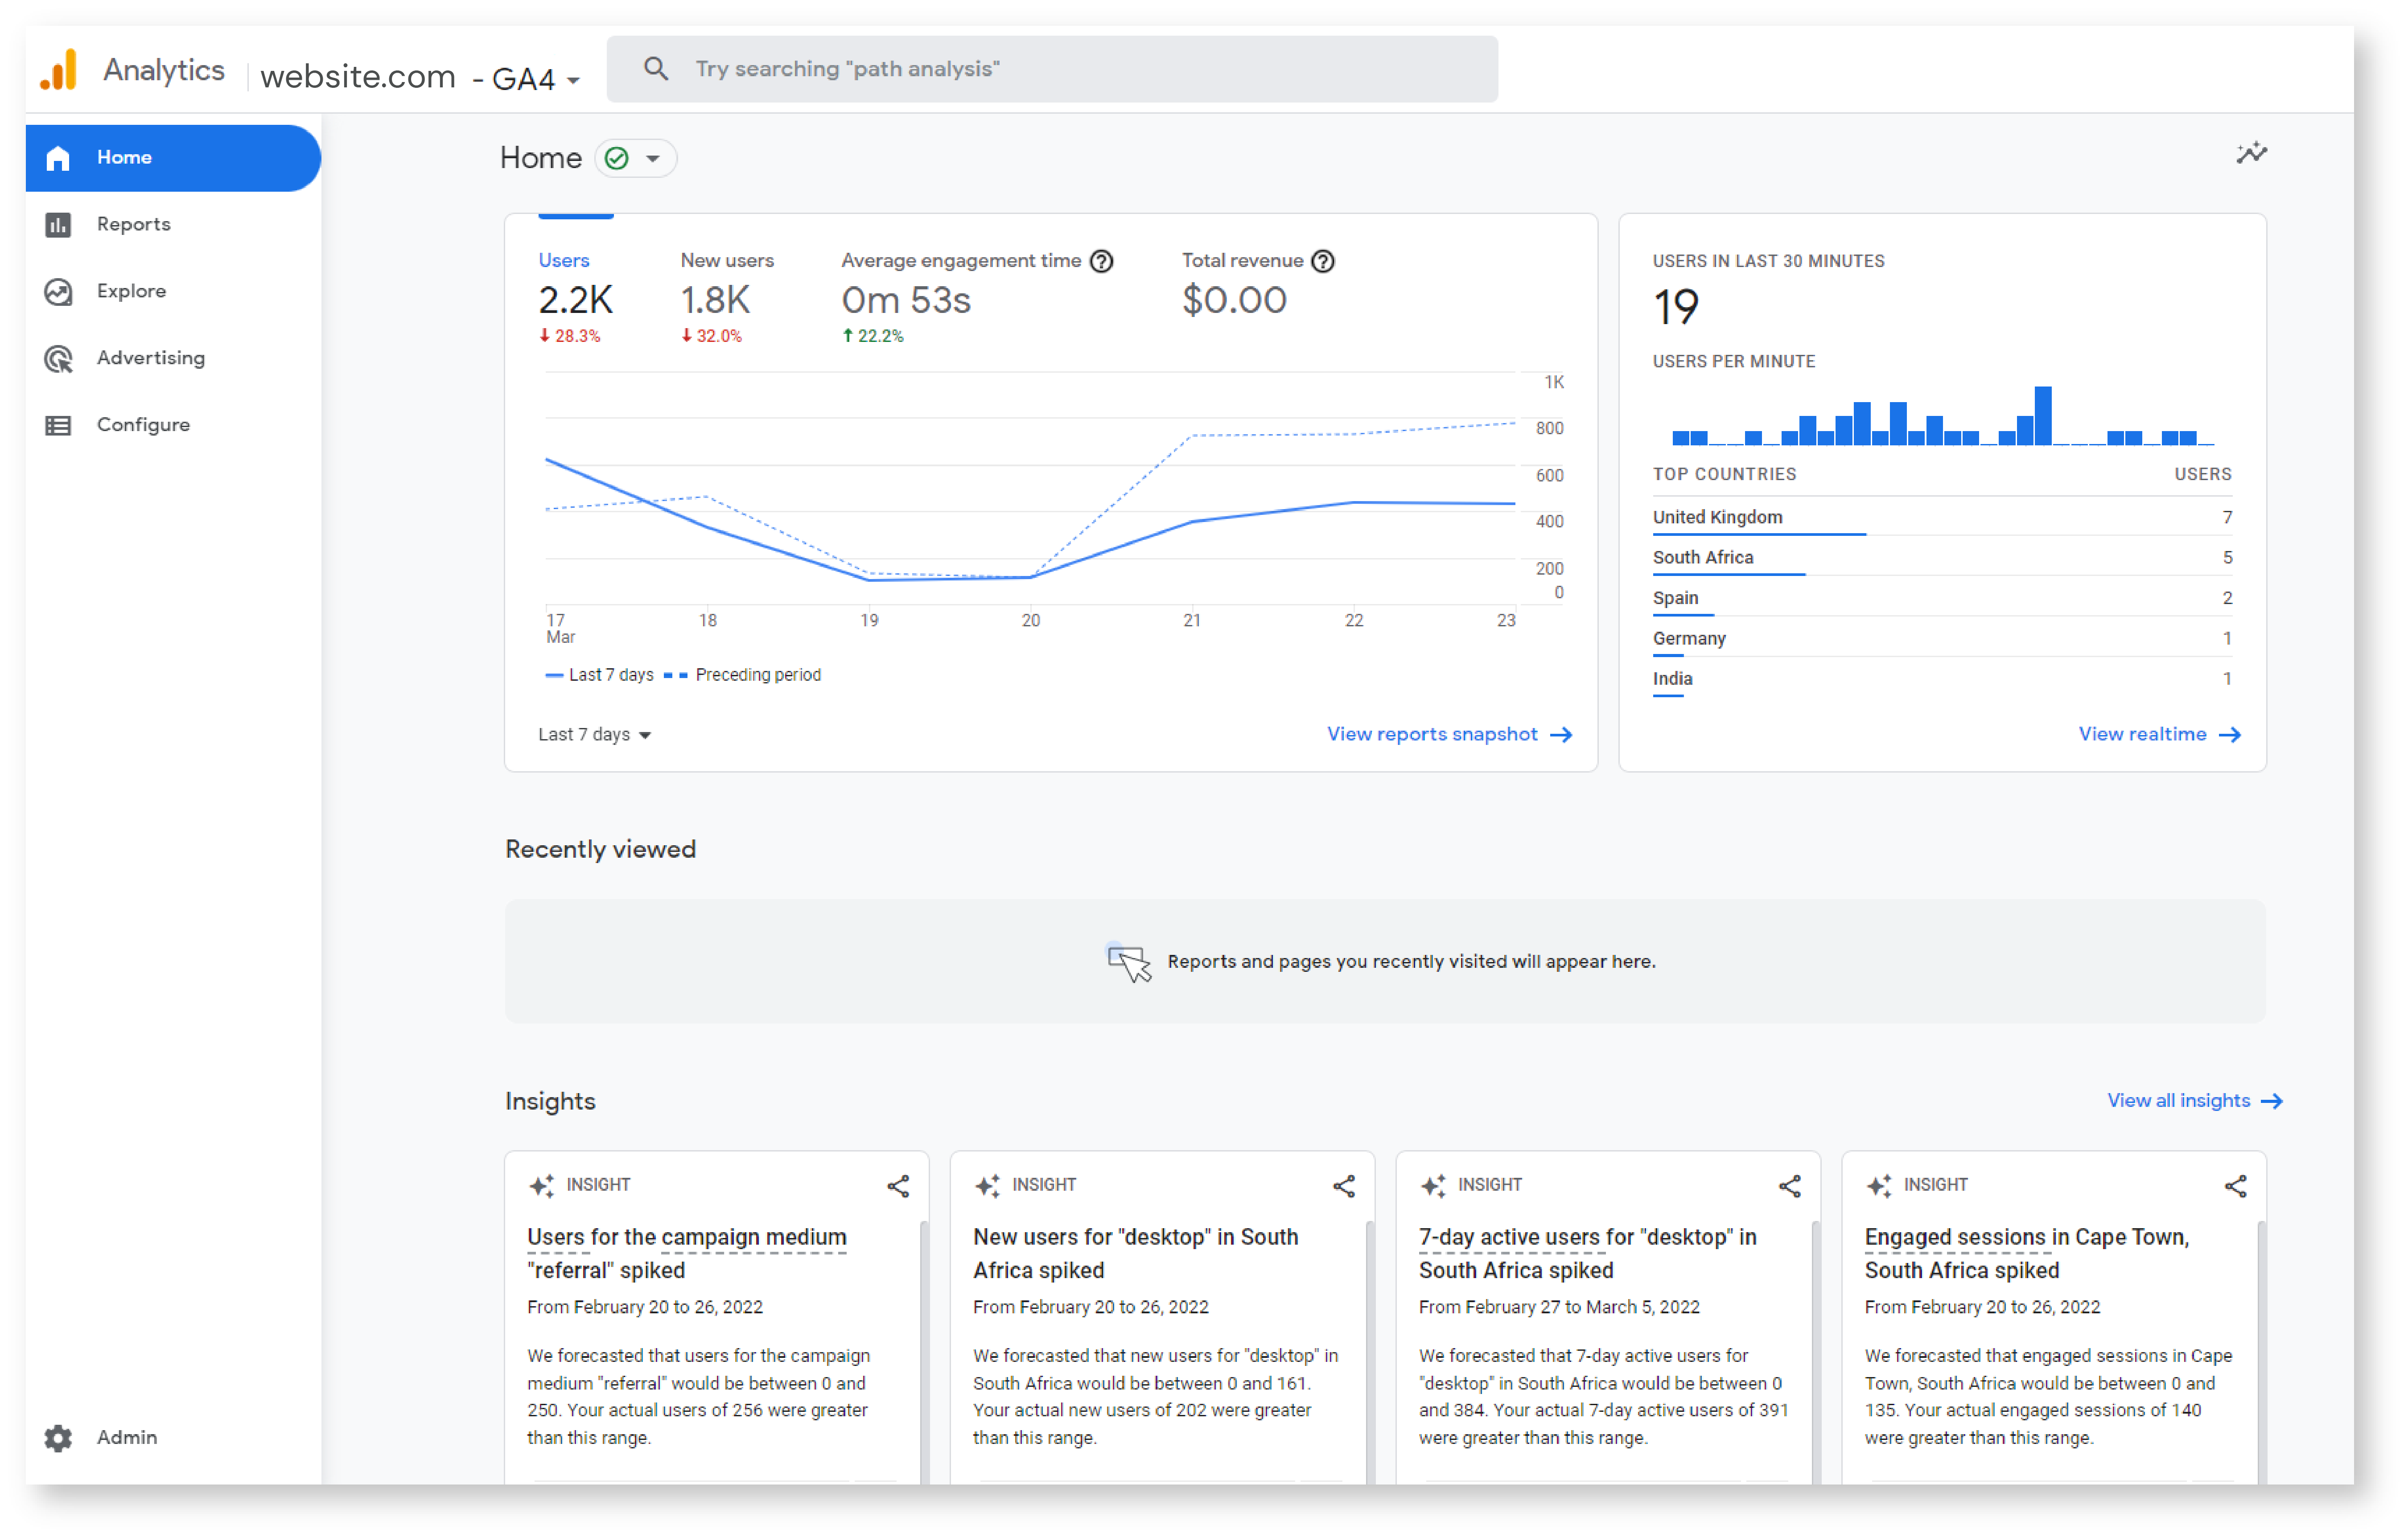Open insight New users for desktop in South Africa
Image resolution: width=2408 pixels, height=1538 pixels.
point(1135,1253)
